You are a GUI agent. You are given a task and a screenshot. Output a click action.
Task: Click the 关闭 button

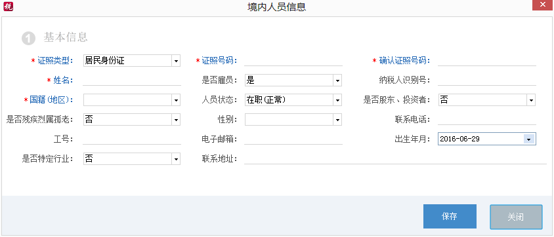click(516, 217)
